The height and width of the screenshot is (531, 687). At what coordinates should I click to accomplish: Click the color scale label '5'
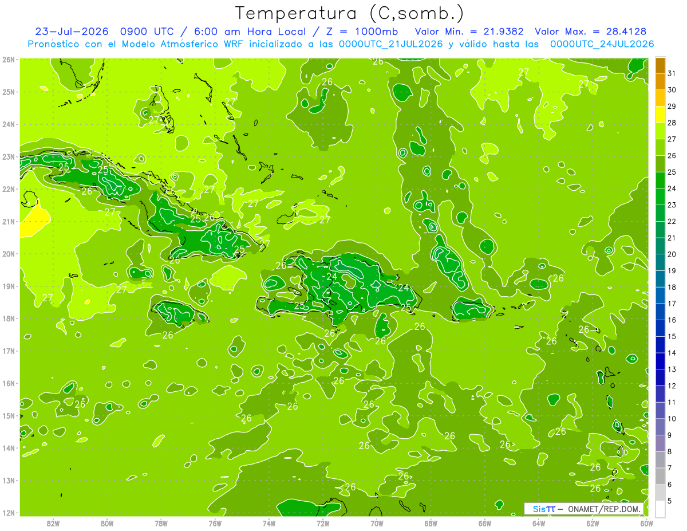670,501
